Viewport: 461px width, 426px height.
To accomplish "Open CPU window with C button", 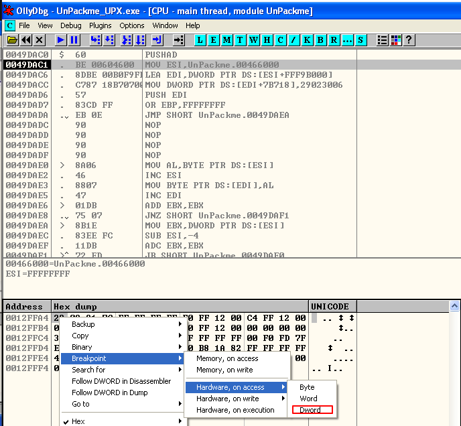I will pos(281,40).
